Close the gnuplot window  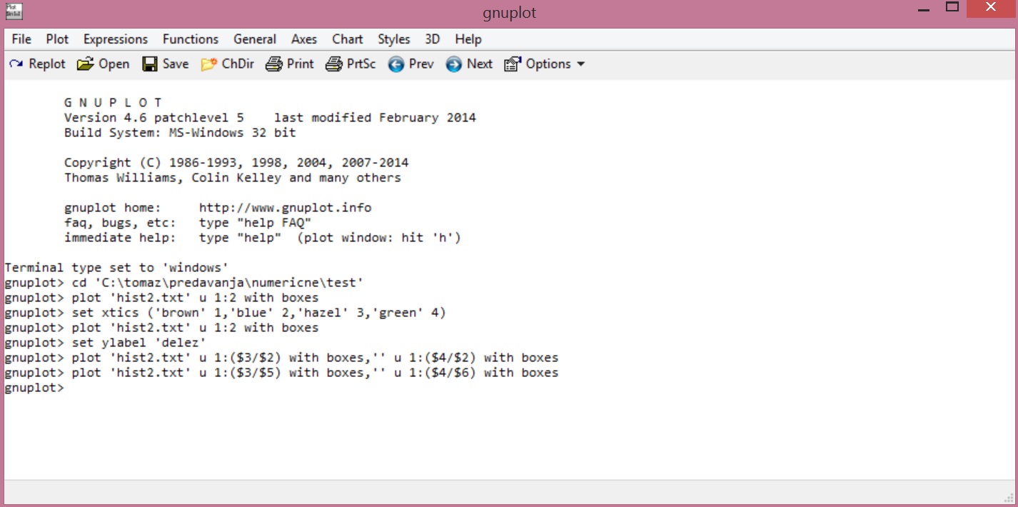coord(992,8)
